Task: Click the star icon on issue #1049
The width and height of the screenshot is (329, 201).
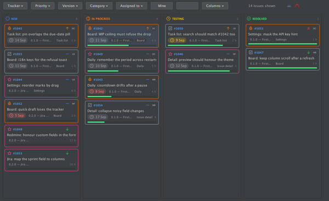Action: click(90, 54)
